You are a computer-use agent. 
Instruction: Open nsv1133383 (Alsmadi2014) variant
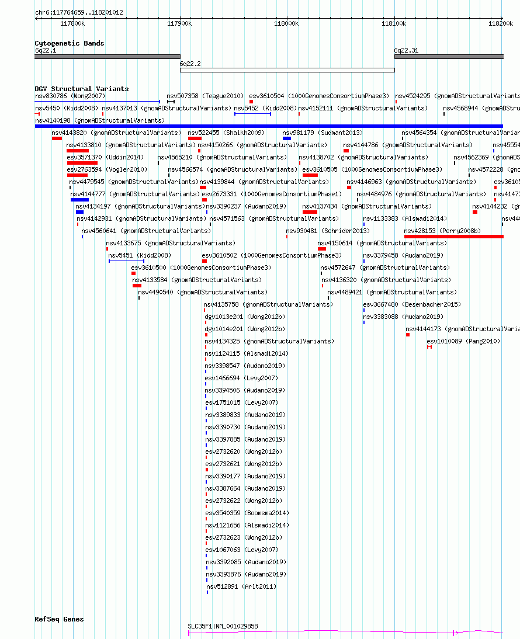[x=405, y=219]
